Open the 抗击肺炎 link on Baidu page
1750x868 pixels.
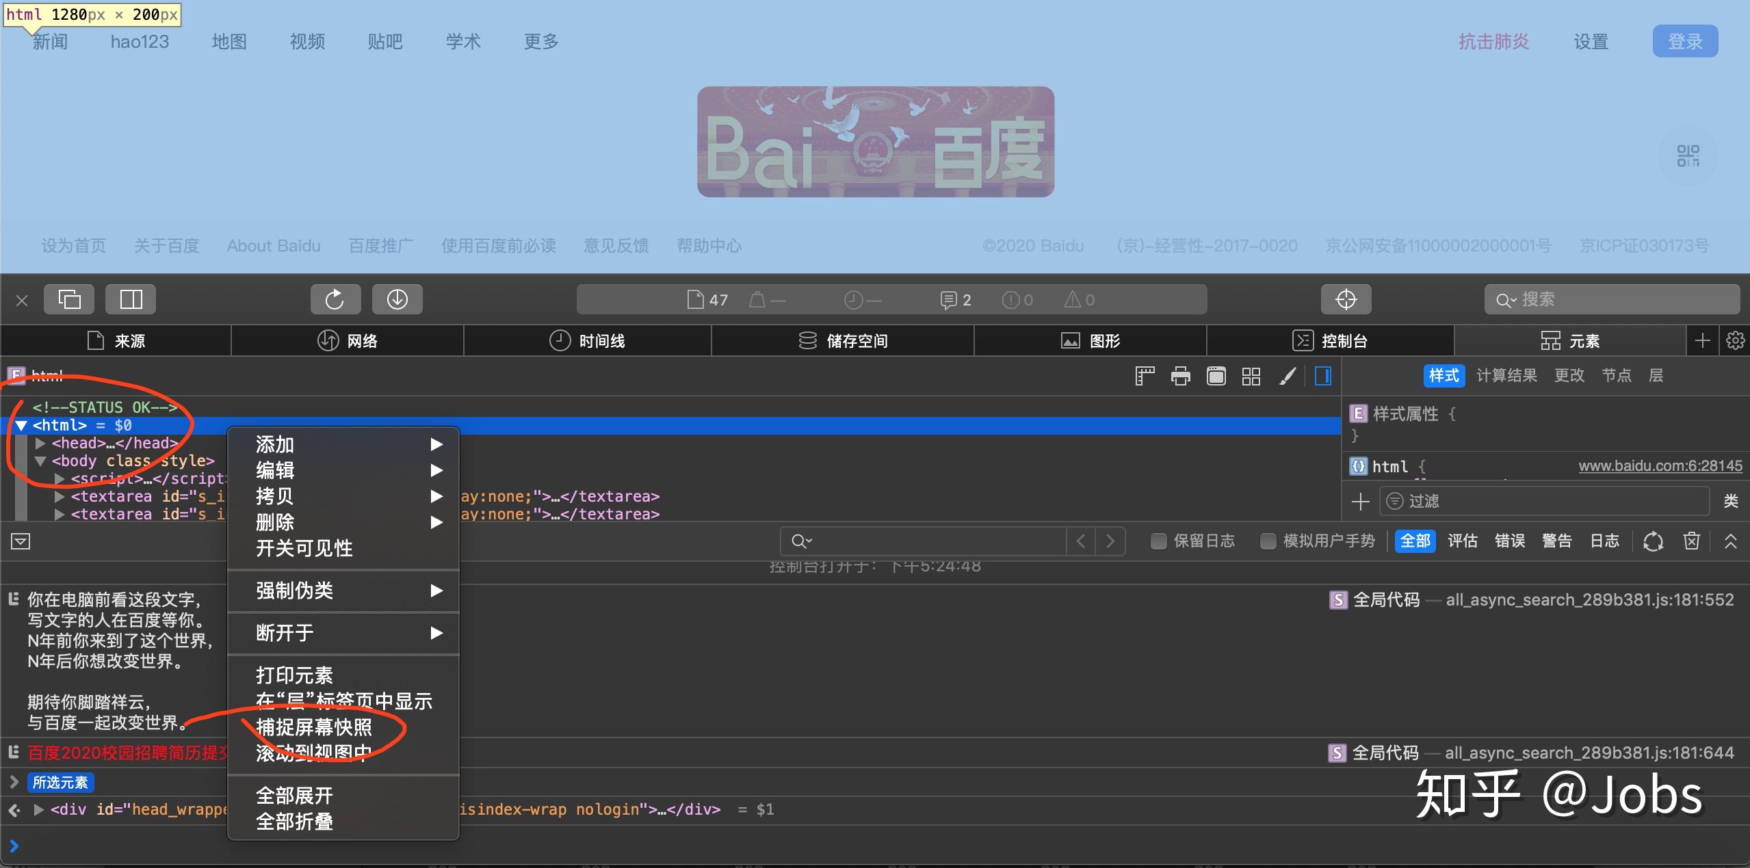click(1493, 42)
